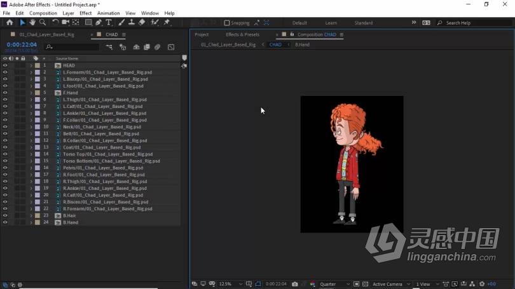Open the Effect menu
Viewport: 515px width, 289px height.
[x=85, y=13]
